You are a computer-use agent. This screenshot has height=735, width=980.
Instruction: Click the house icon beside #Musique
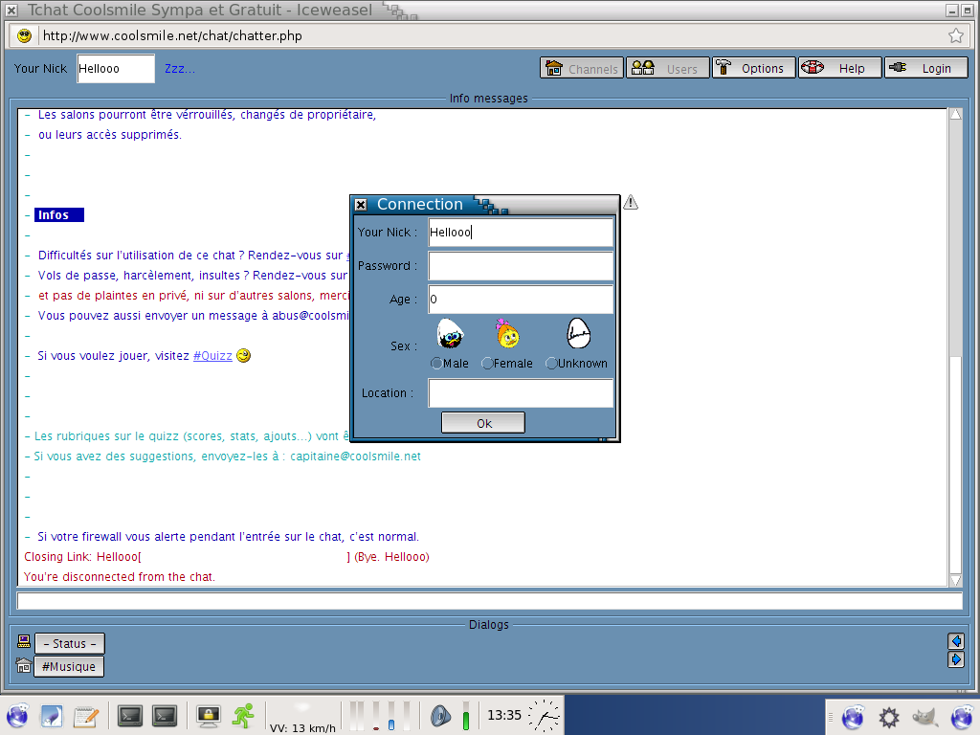click(x=24, y=666)
